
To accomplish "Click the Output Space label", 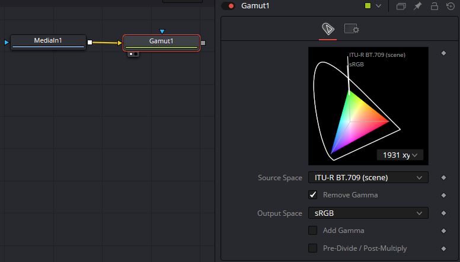I will coord(280,213).
